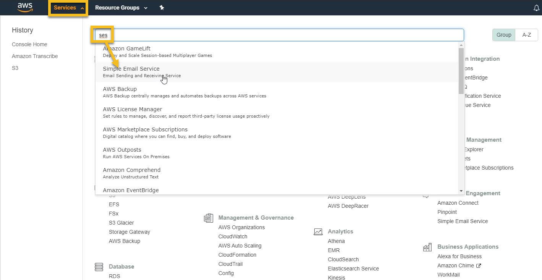This screenshot has width=542, height=280.
Task: Open Amazon Transcribe from History
Action: click(x=35, y=56)
